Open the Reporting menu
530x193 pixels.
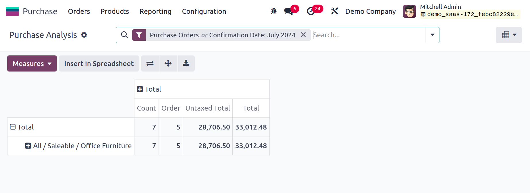[155, 11]
